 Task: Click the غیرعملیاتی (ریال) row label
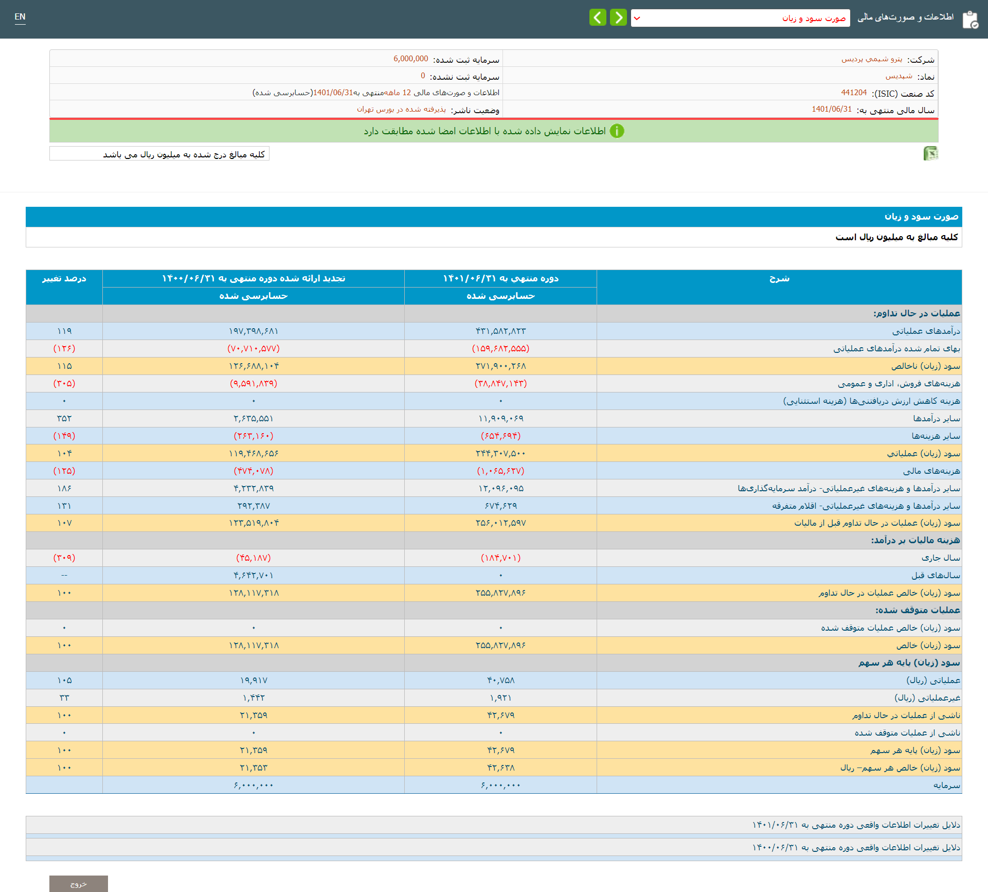coord(927,698)
